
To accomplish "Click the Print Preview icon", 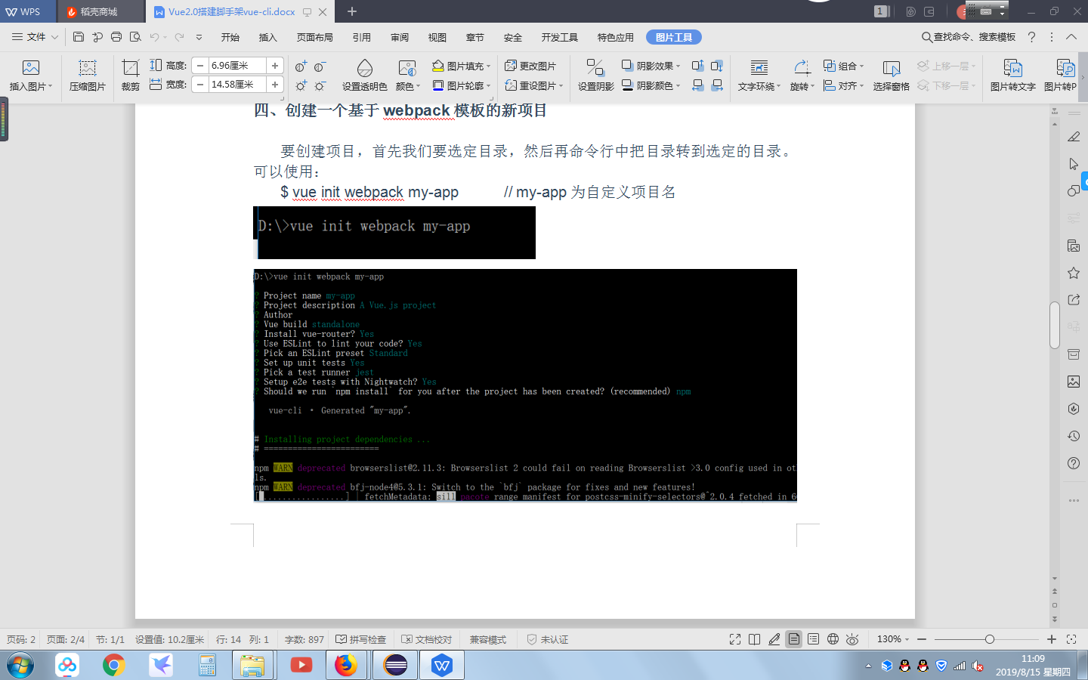I will 135,37.
